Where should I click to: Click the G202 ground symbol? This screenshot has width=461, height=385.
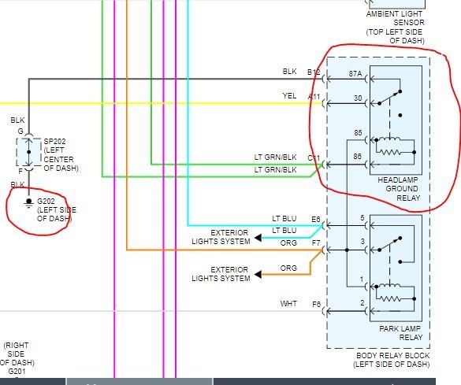pos(29,203)
